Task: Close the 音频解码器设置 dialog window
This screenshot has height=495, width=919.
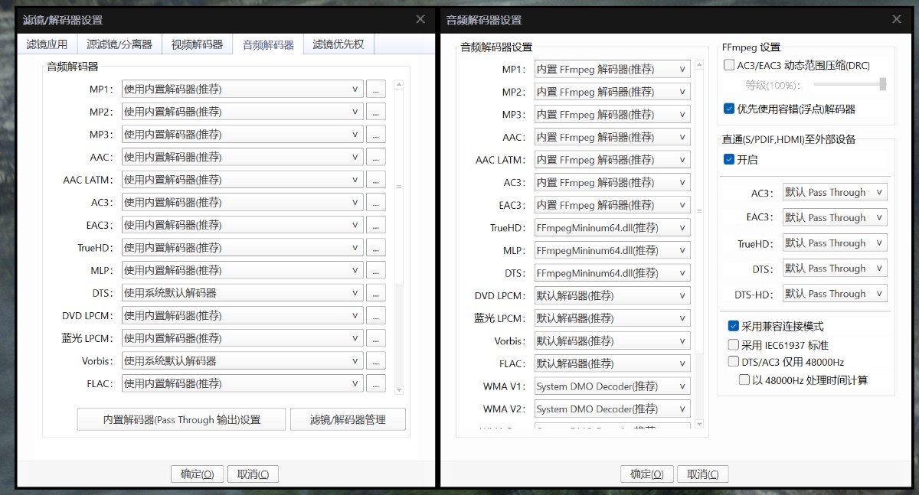Action: pyautogui.click(x=897, y=20)
